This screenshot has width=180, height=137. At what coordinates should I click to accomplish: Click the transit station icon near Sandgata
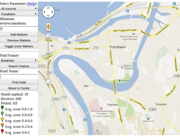tap(69, 43)
